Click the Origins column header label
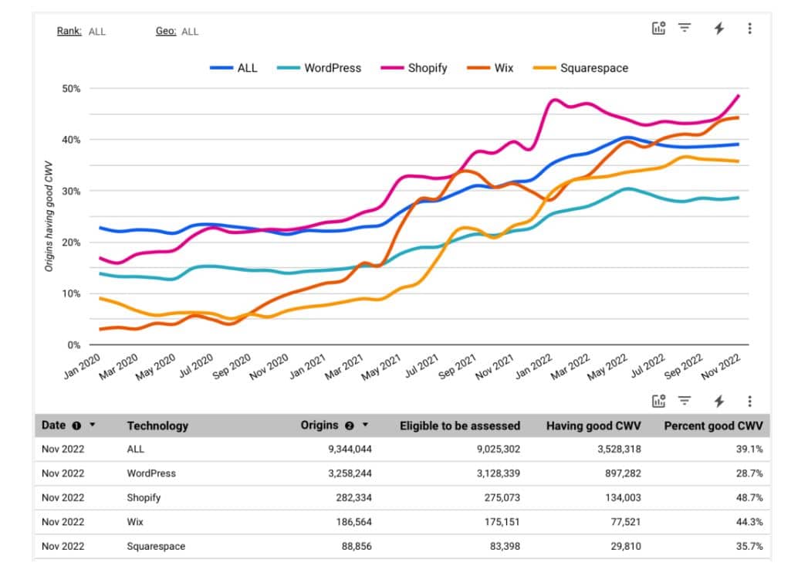 (319, 425)
